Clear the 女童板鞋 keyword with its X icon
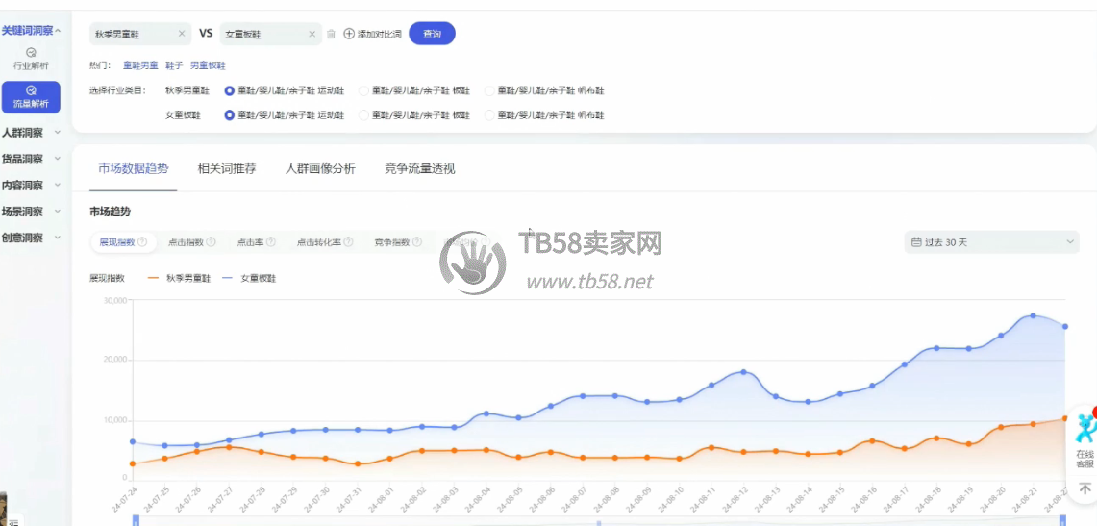Viewport: 1097px width, 526px height. coord(312,34)
